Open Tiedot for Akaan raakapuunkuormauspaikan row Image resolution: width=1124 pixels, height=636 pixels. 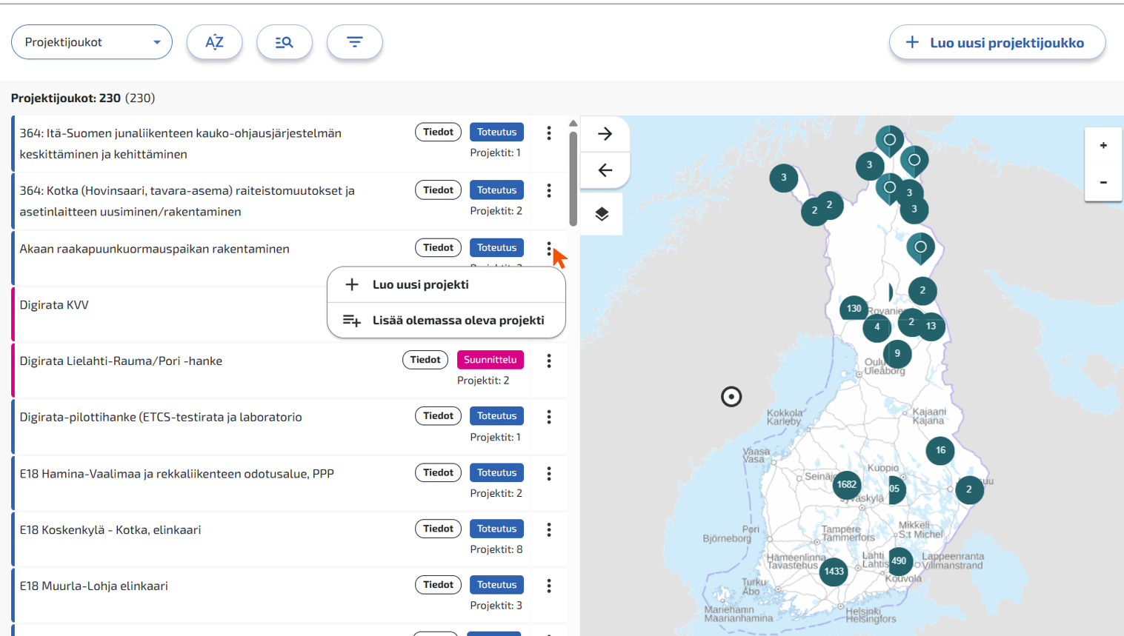click(x=438, y=247)
